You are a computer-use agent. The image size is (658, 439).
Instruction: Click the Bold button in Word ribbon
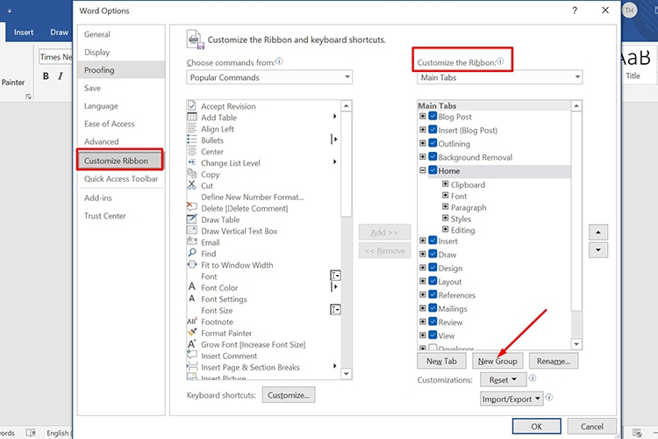(46, 76)
